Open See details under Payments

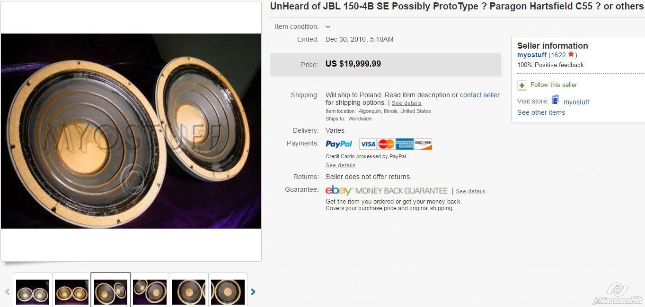coord(340,165)
